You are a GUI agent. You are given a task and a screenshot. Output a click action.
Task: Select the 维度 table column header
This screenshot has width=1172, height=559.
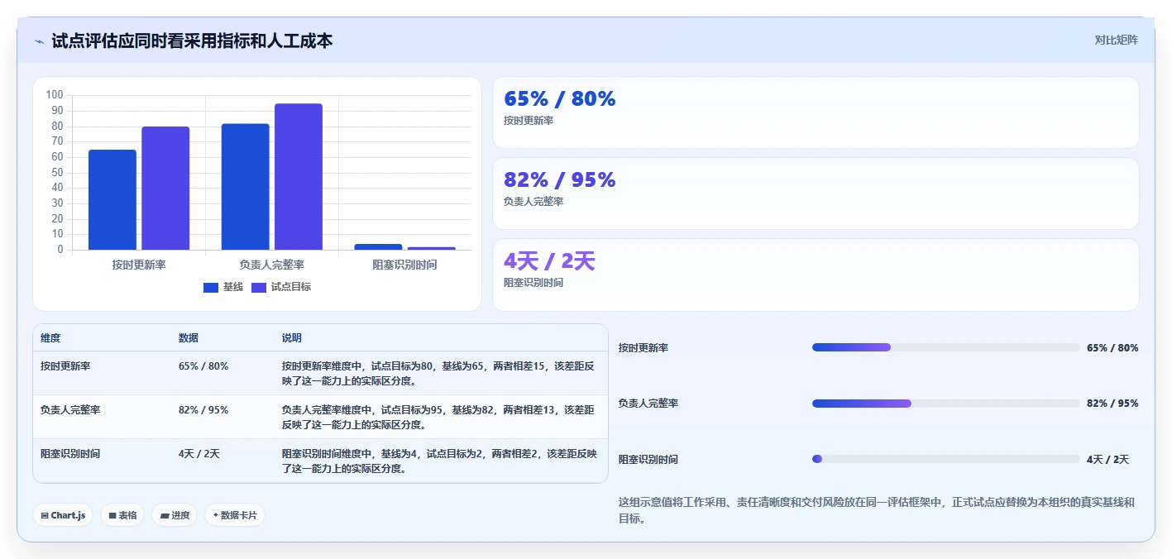[50, 338]
